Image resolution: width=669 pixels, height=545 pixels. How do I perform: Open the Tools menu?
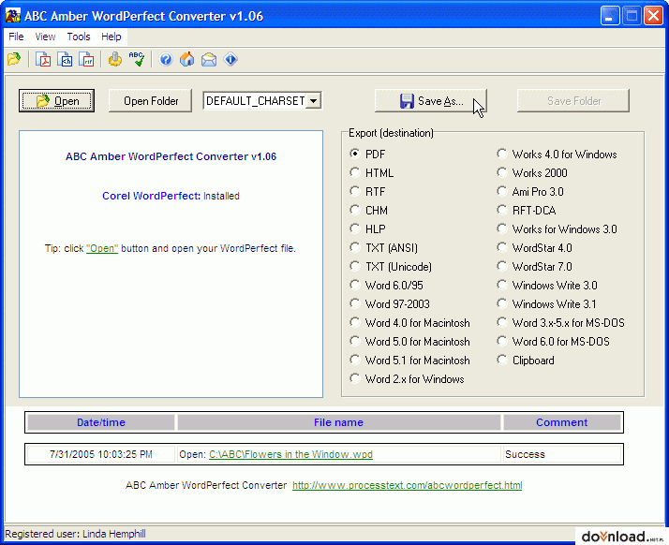pos(79,37)
